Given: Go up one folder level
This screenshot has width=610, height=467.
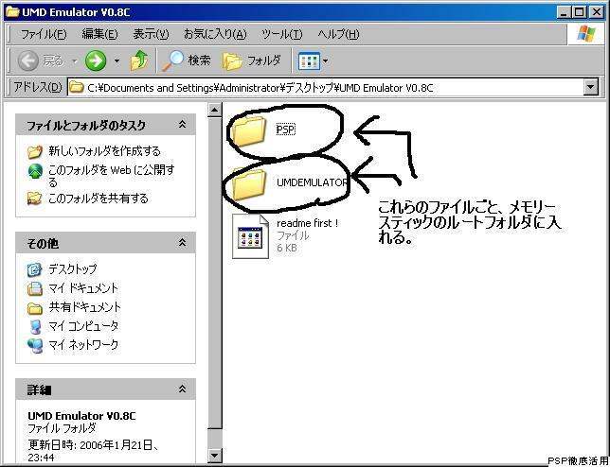Looking at the screenshot, I should click(139, 61).
